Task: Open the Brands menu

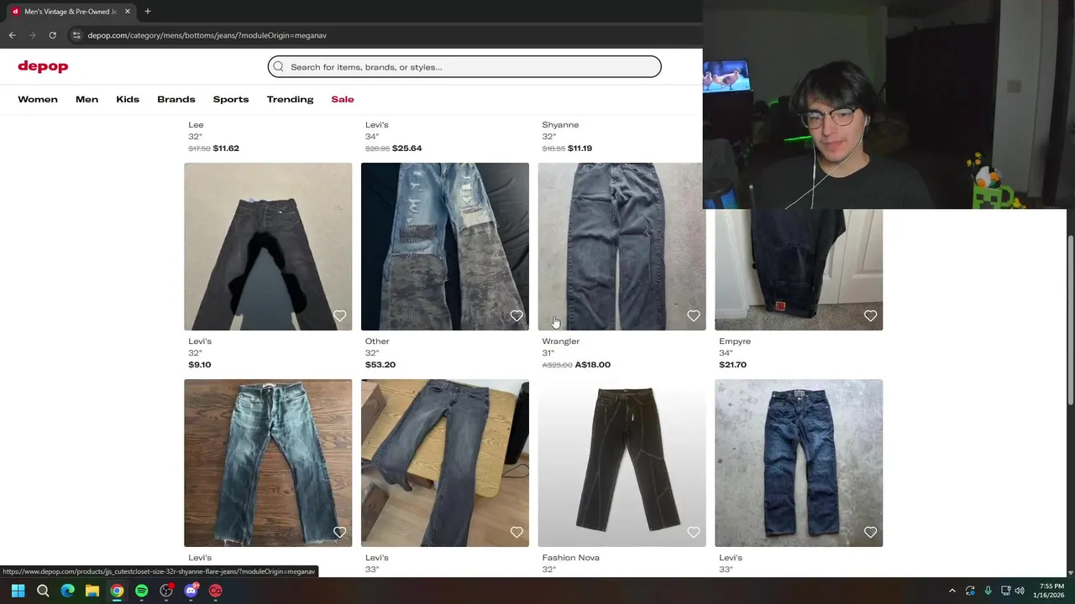Action: point(176,99)
